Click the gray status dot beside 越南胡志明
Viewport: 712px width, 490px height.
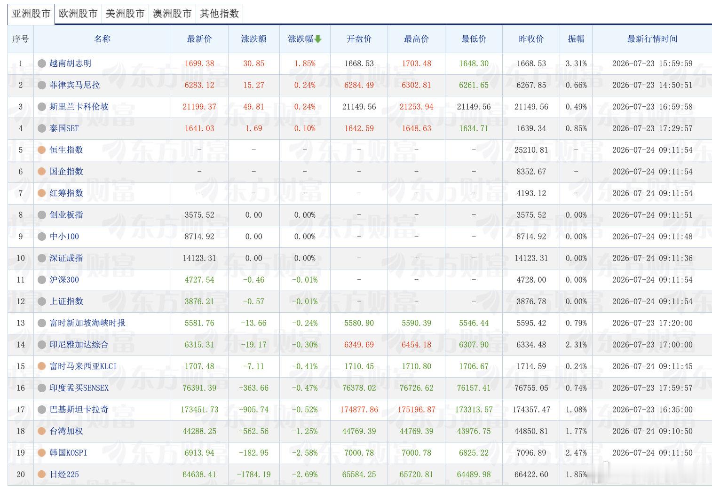point(42,63)
